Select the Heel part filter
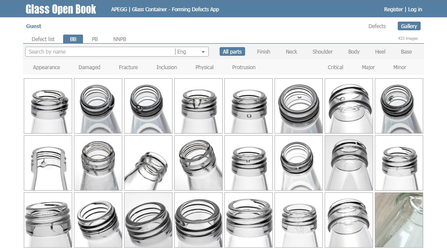The height and width of the screenshot is (249, 447). tap(380, 51)
